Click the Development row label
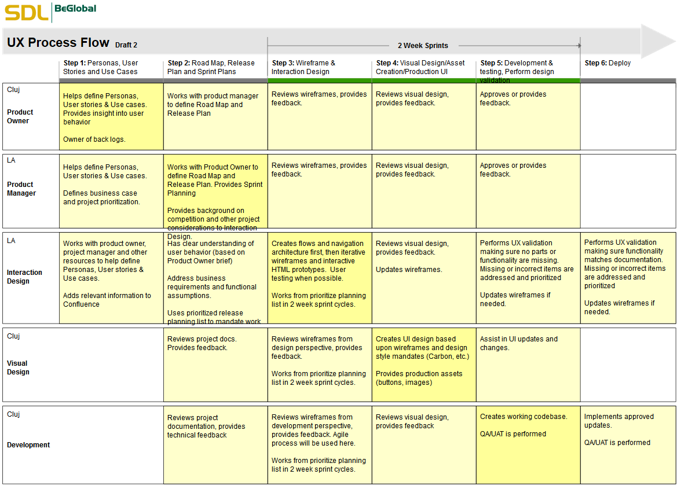Viewport: 681px width, 489px height. pyautogui.click(x=28, y=445)
